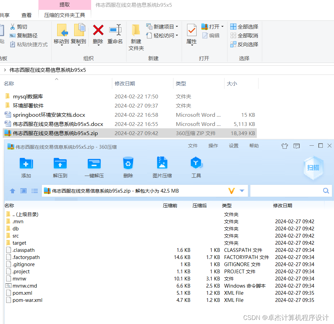The height and width of the screenshot is (324, 334).
Task: Click Paste Shortcut (粘贴快捷方式)
Action: coord(29,44)
